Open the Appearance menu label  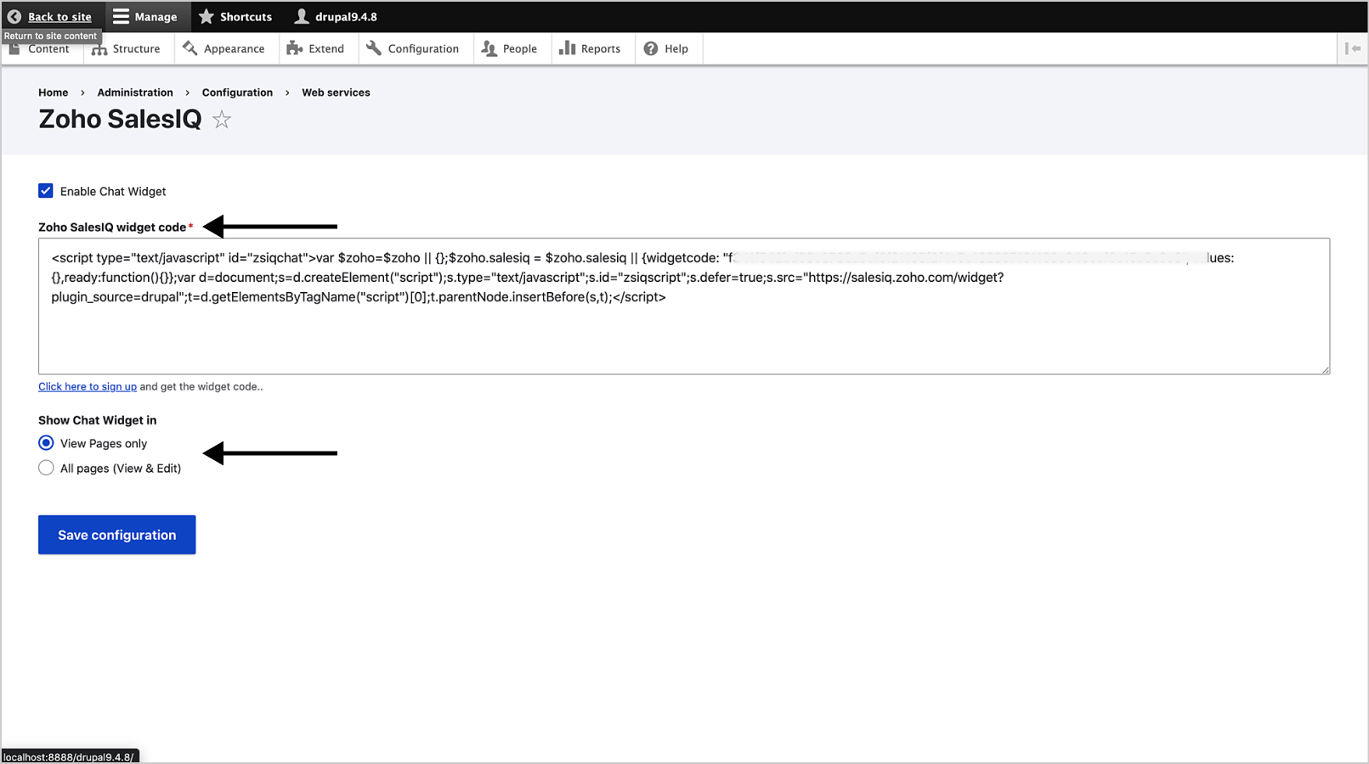[234, 49]
